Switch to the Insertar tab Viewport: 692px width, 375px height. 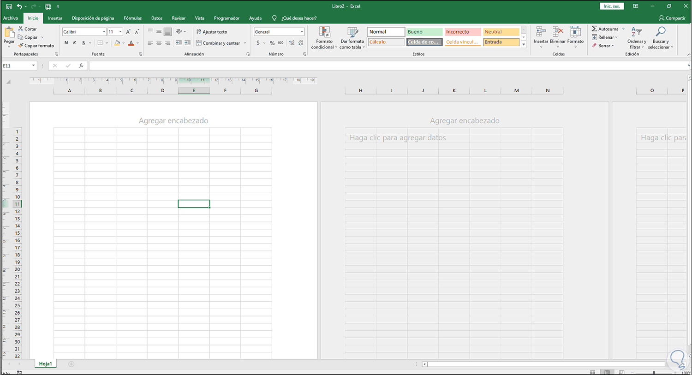[55, 18]
